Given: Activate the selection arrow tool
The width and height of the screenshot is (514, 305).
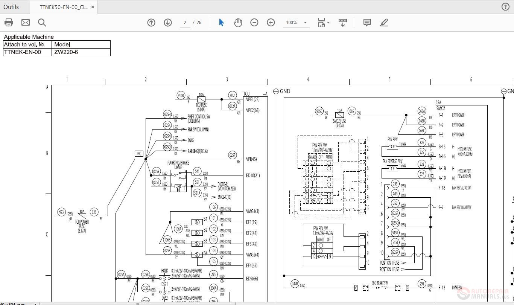Looking at the screenshot, I should (221, 22).
